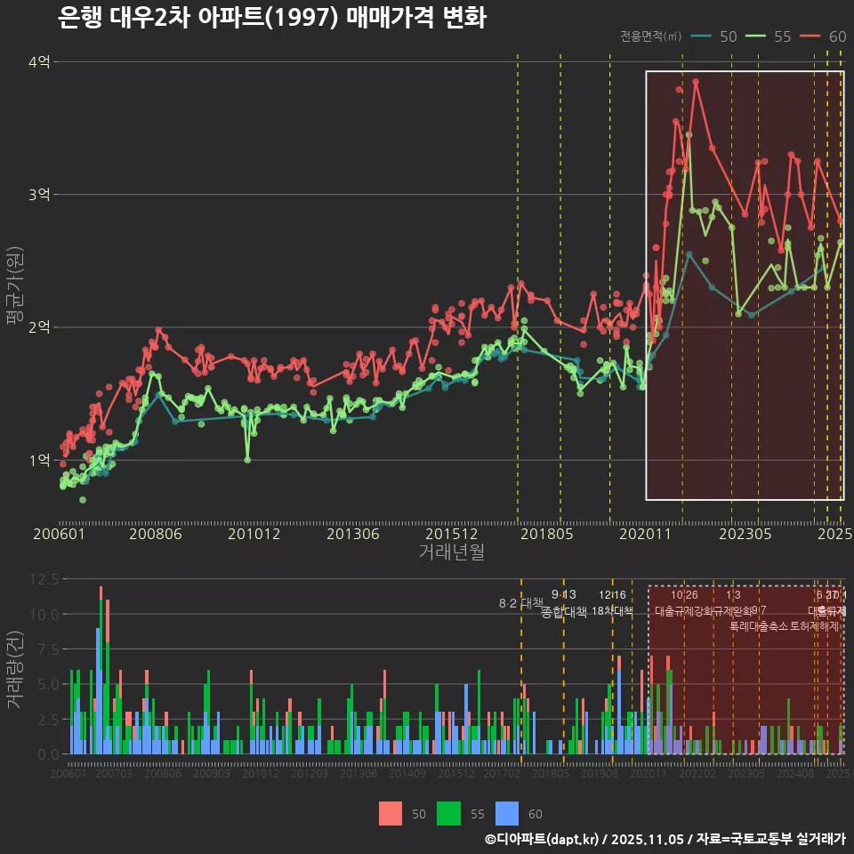Select the 201012 label on price chart x-axis
This screenshot has height=854, width=854.
tap(254, 534)
